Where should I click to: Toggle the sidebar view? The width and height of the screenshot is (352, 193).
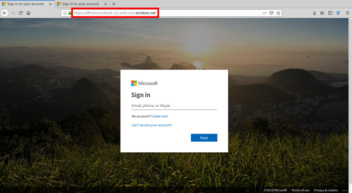tap(330, 13)
